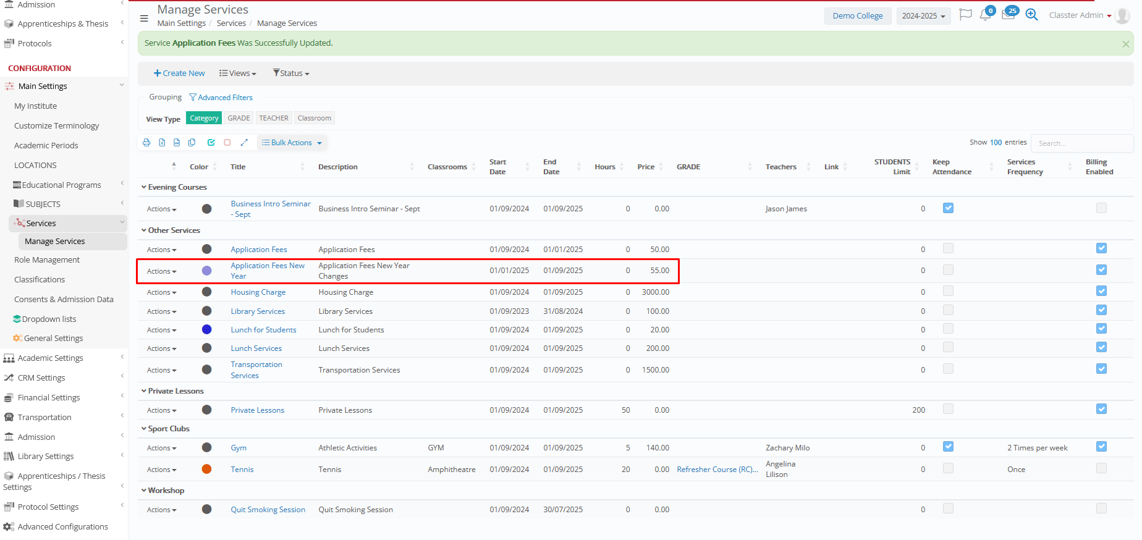This screenshot has width=1142, height=540.
Task: Open the messages envelope icon
Action: (x=1008, y=15)
